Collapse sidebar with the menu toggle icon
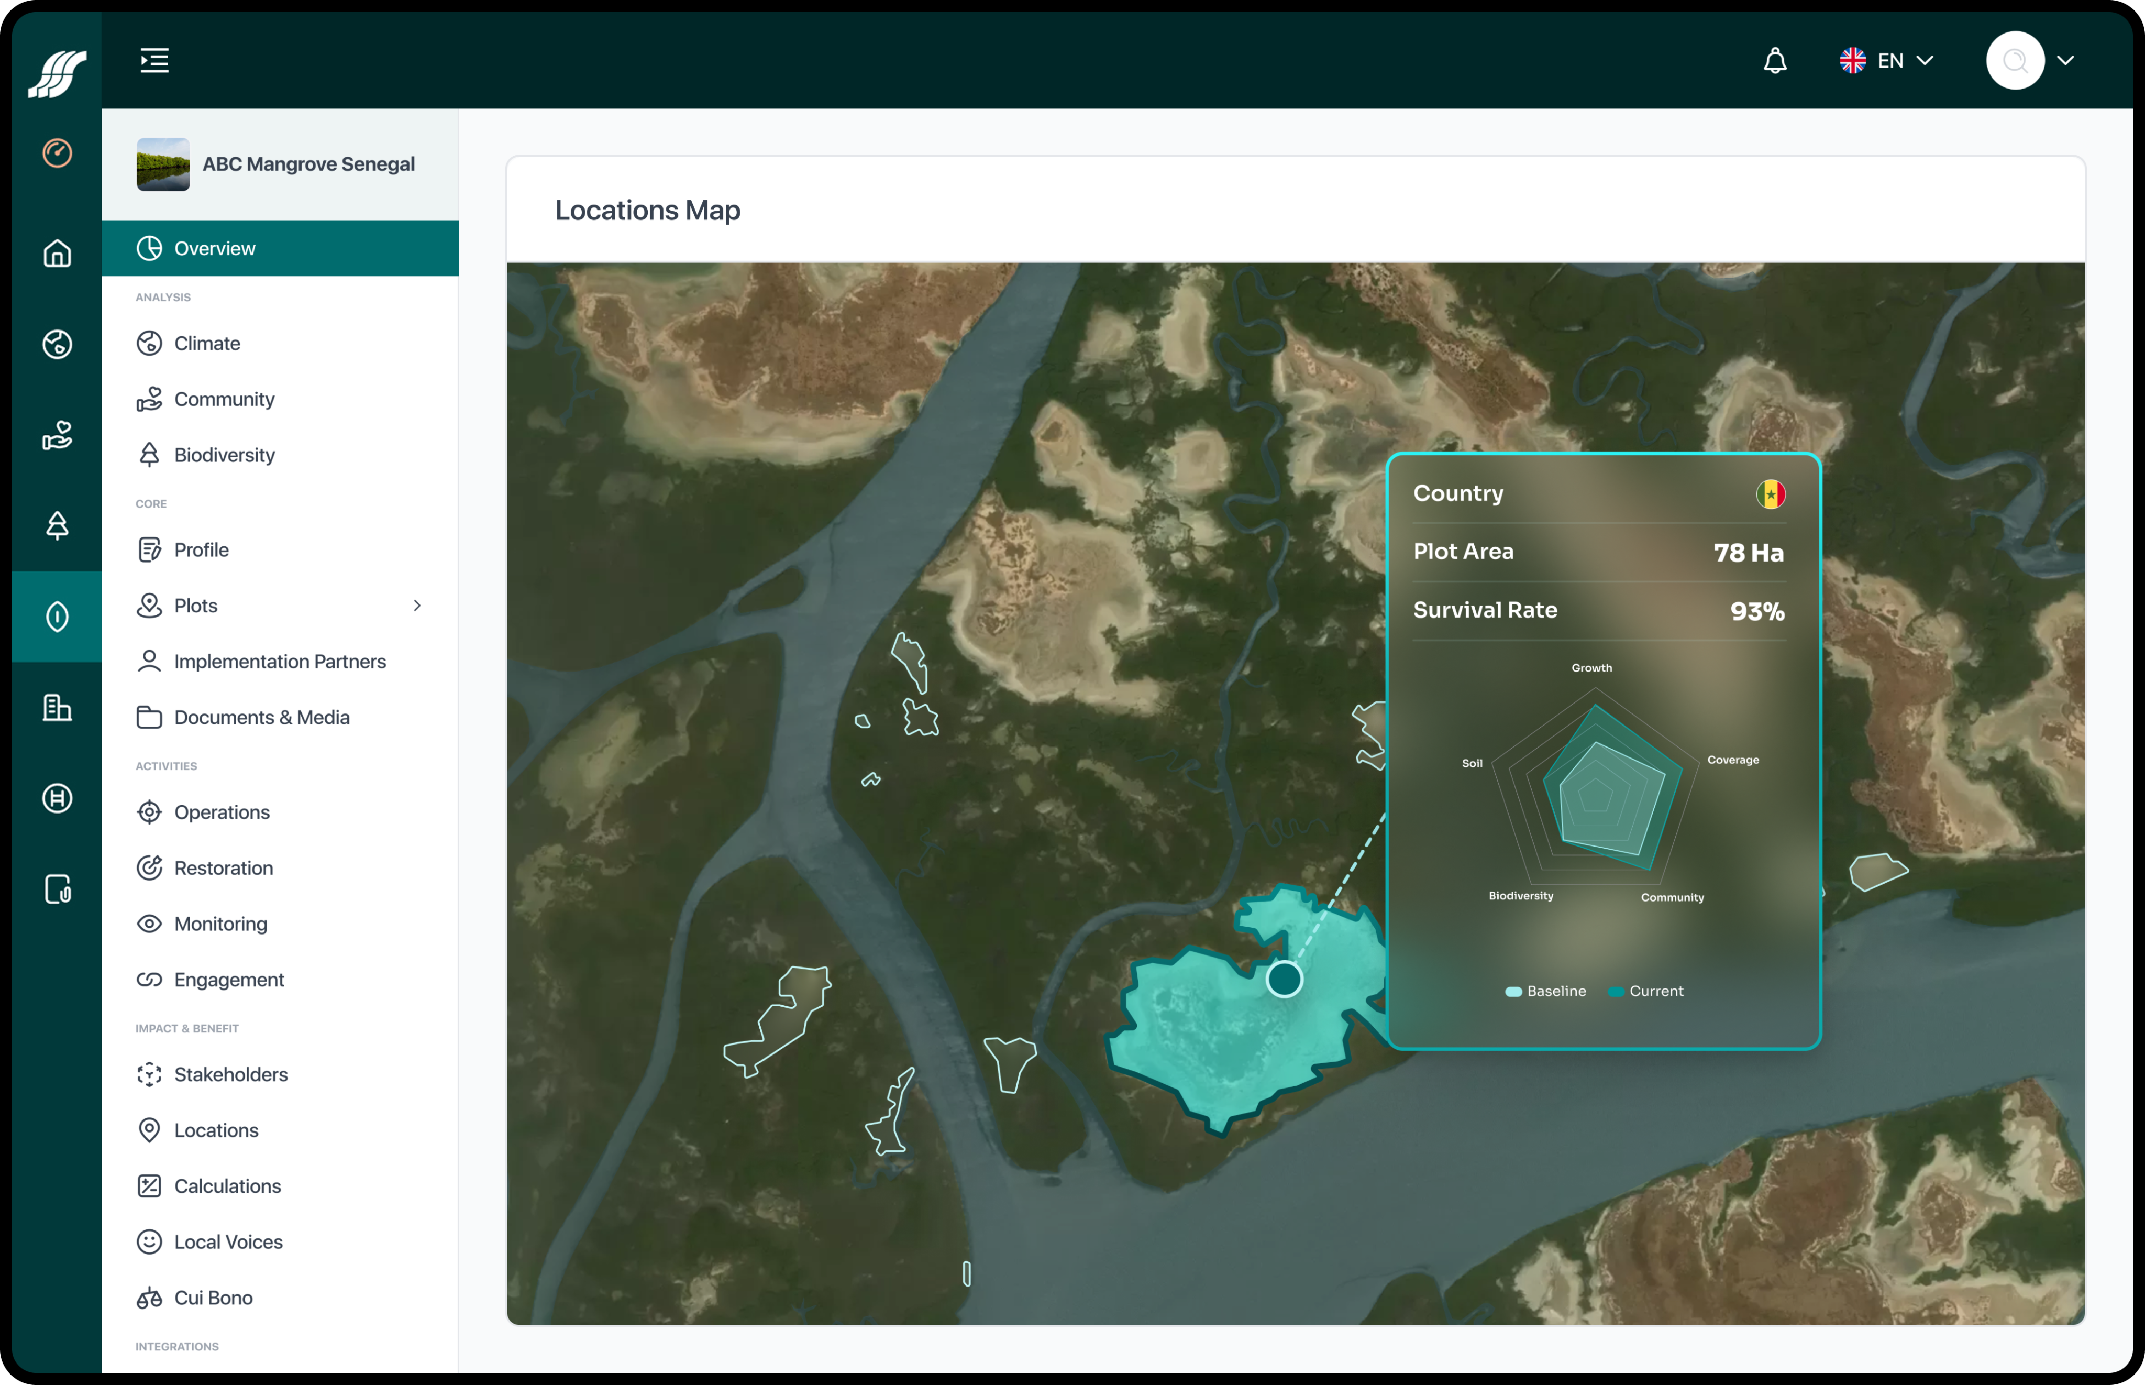 [154, 60]
